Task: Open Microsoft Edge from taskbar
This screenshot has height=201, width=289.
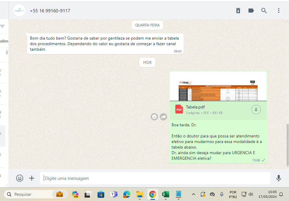Action: pyautogui.click(x=127, y=194)
